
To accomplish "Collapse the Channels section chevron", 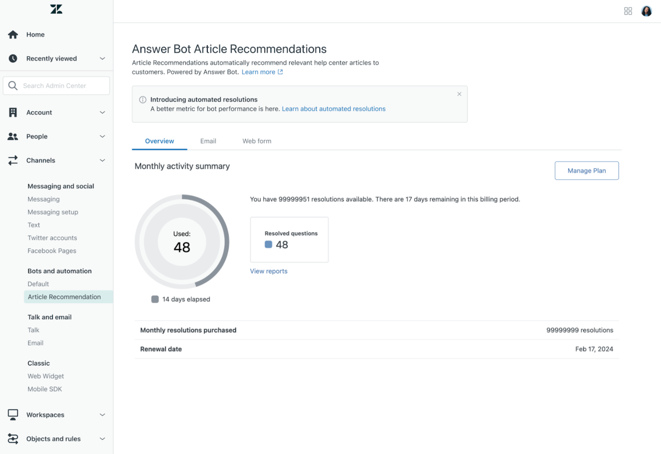I will [103, 160].
